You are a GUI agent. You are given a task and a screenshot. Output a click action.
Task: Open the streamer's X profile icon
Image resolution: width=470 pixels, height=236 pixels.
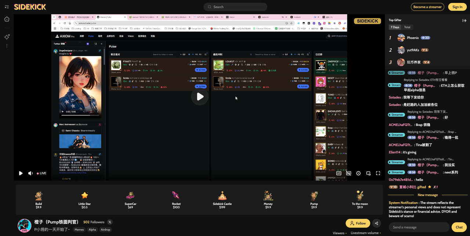110,222
